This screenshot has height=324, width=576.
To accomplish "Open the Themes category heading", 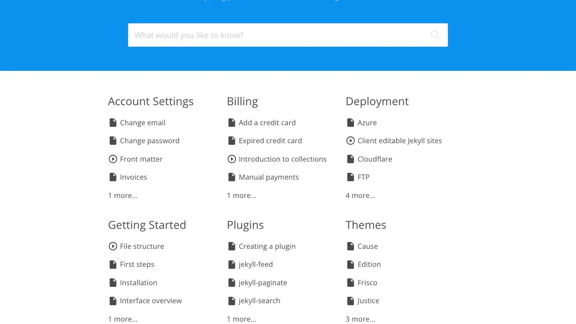I will point(366,225).
